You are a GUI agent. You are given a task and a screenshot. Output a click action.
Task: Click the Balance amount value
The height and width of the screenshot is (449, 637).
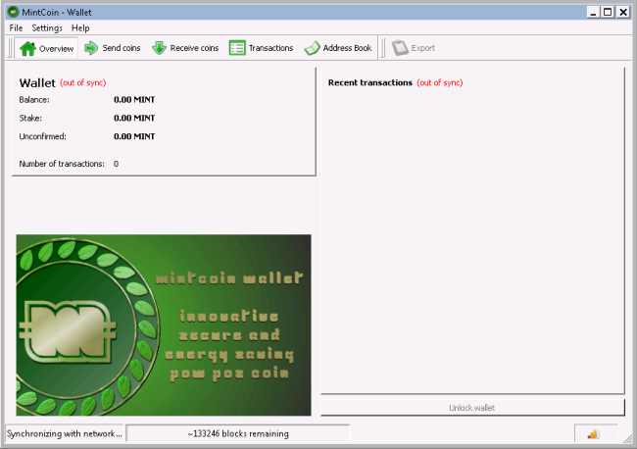(134, 100)
